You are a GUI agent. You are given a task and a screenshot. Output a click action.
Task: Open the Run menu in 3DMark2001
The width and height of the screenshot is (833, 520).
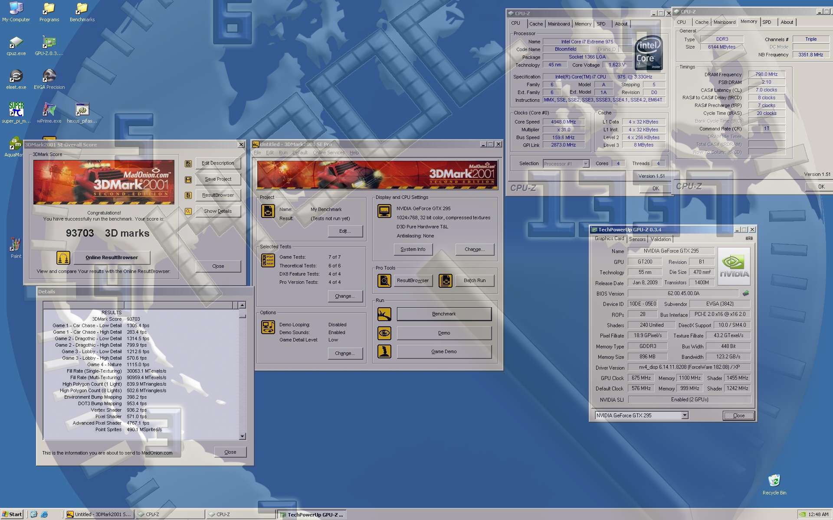click(283, 153)
